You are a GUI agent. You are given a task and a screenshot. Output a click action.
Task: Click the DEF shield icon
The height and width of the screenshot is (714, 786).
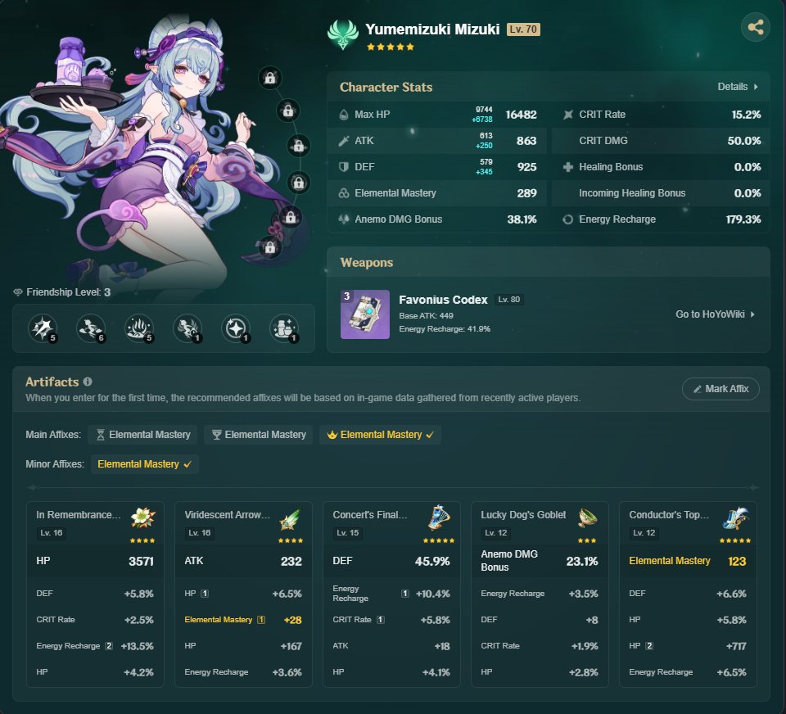pyautogui.click(x=343, y=167)
